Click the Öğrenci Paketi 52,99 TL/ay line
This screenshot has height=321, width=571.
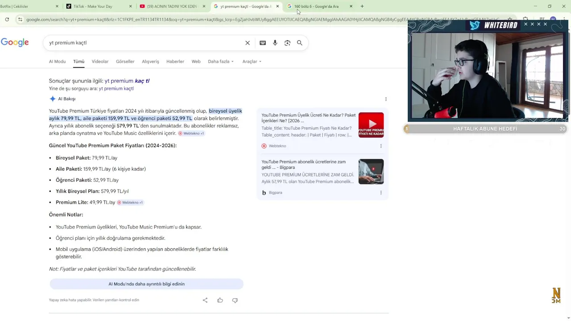tap(87, 180)
